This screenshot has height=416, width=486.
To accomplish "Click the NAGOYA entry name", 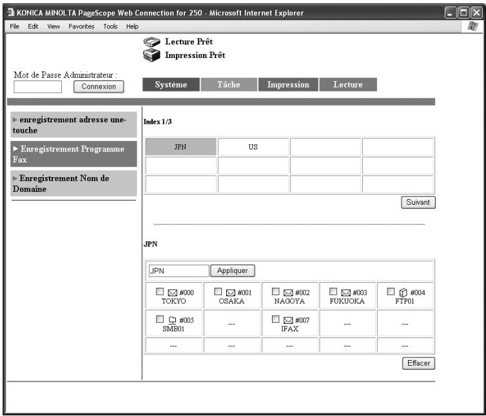I will [289, 301].
